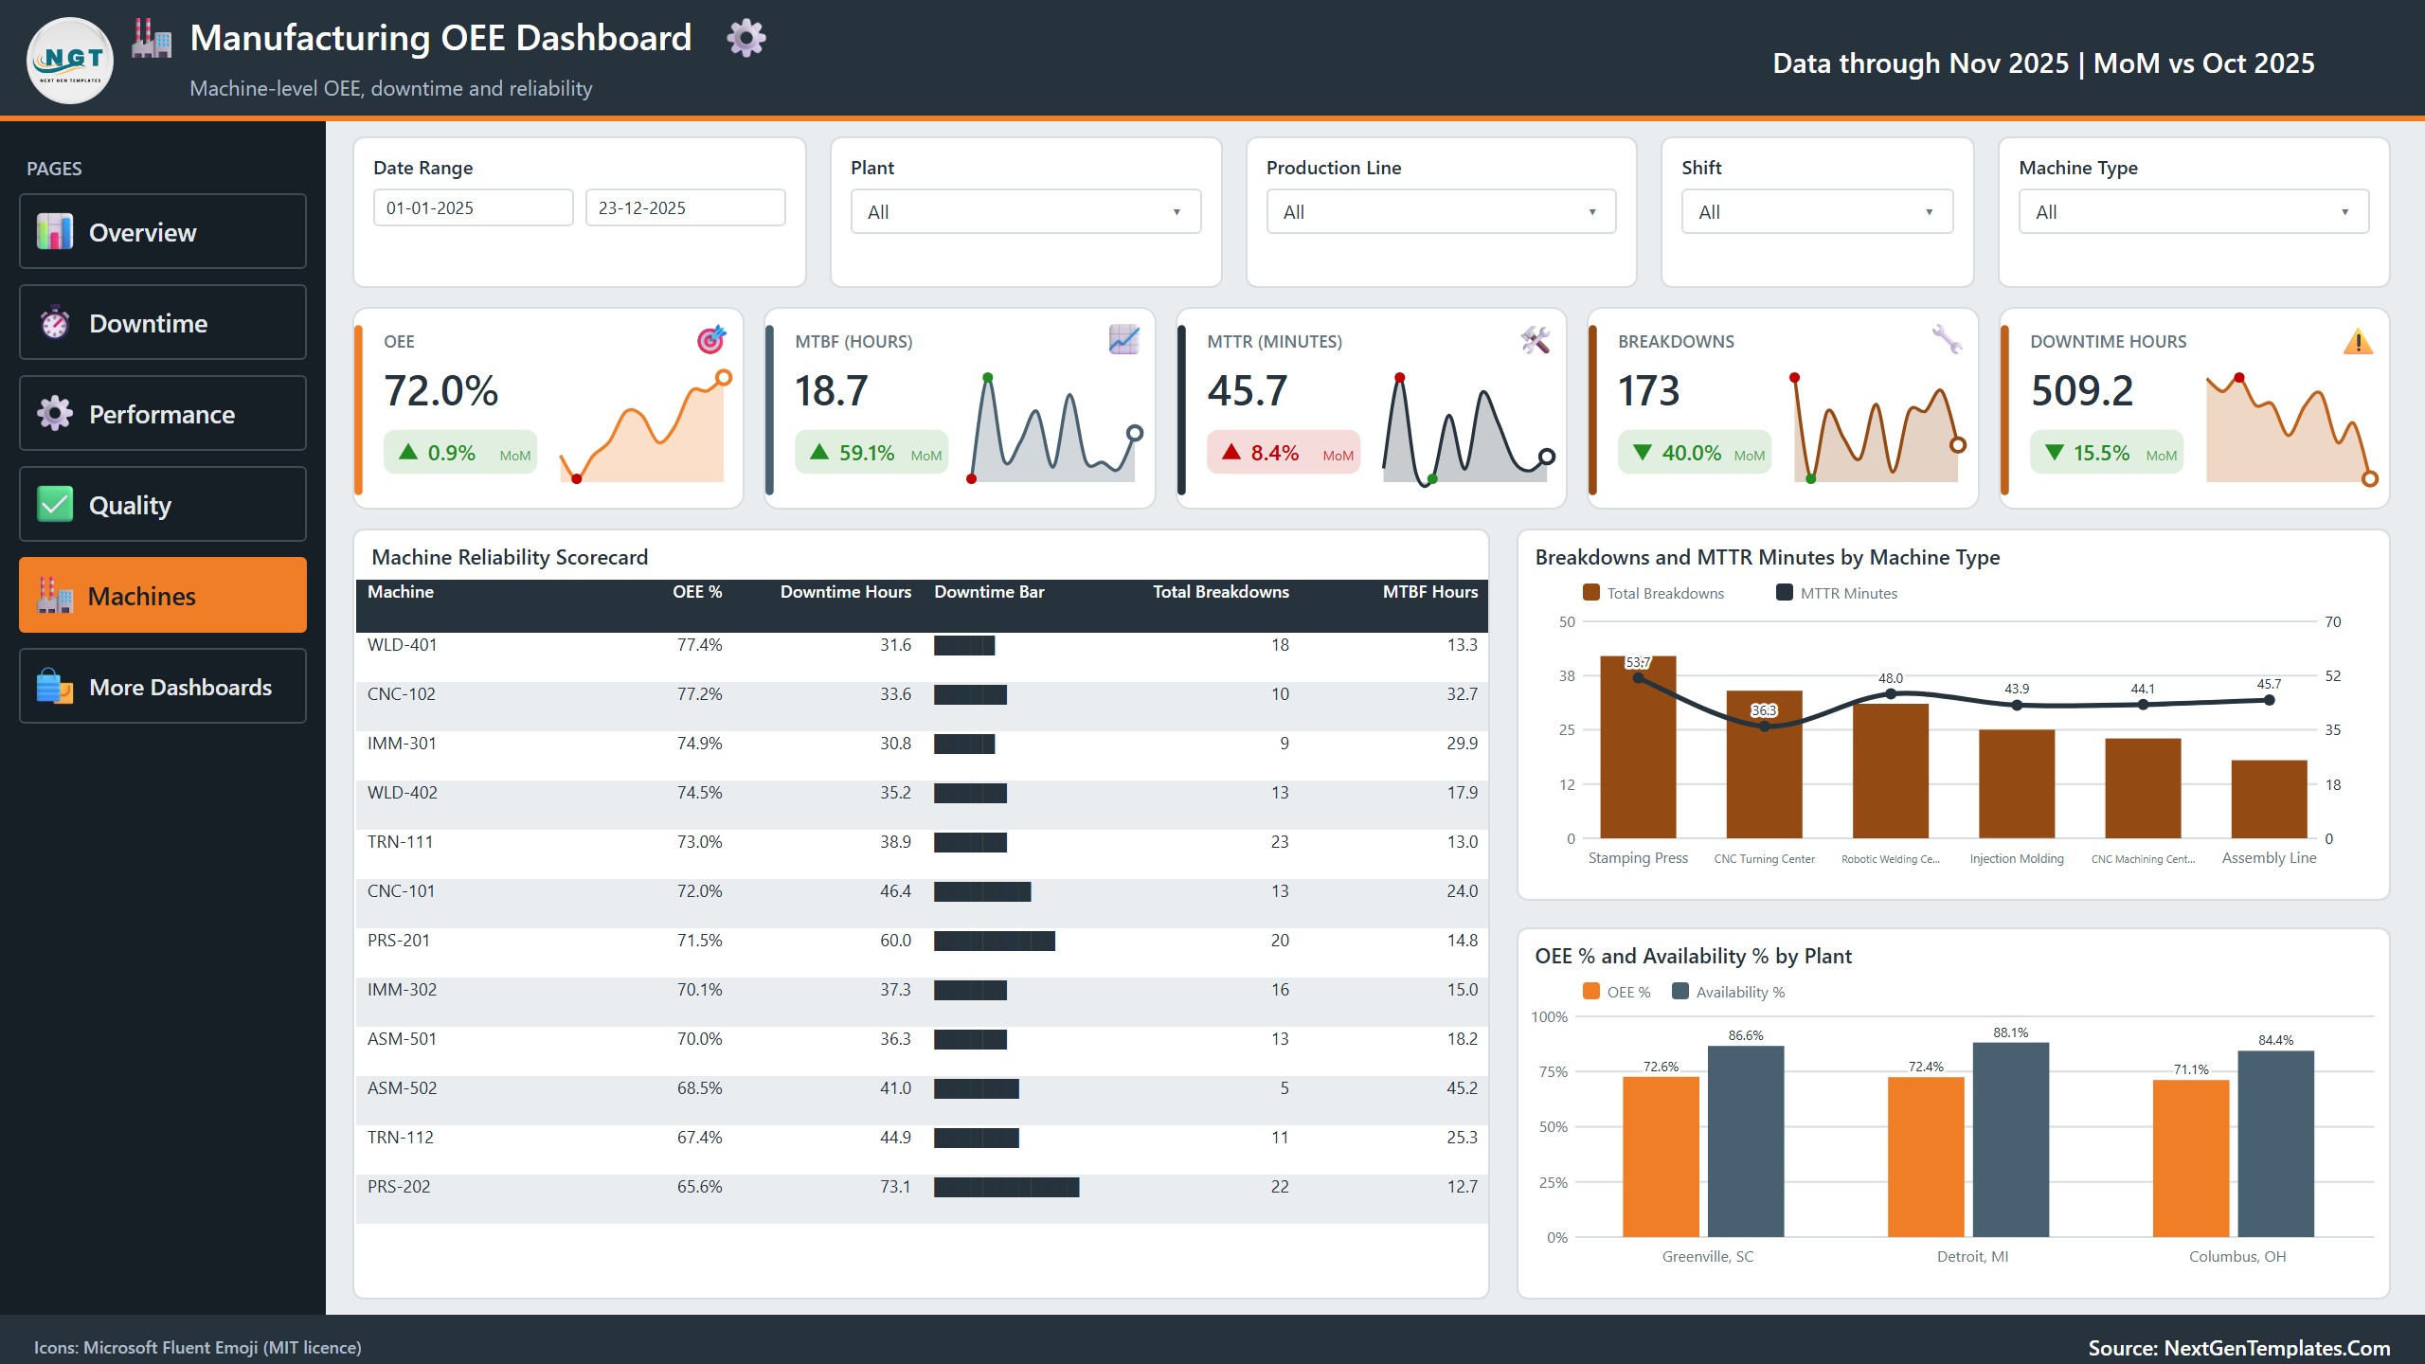The height and width of the screenshot is (1364, 2425).
Task: Navigate to the Quality page
Action: [163, 505]
